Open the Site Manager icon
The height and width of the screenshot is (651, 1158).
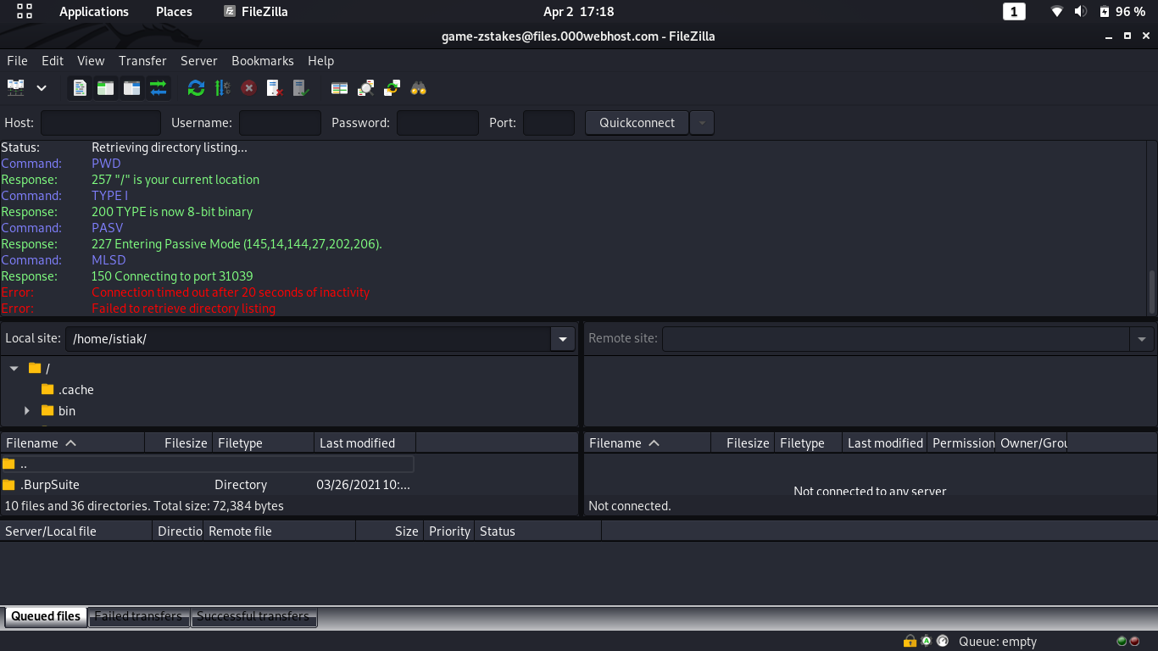point(16,87)
